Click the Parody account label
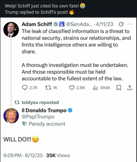 coord(44,124)
